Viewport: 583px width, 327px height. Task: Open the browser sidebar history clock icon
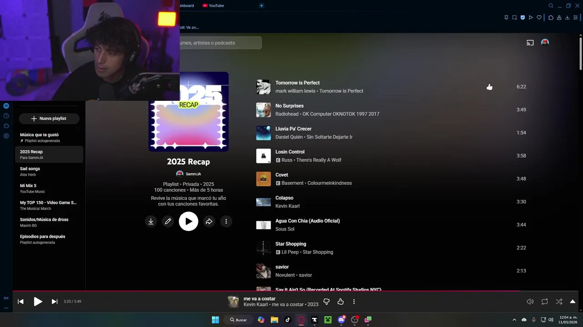6,116
